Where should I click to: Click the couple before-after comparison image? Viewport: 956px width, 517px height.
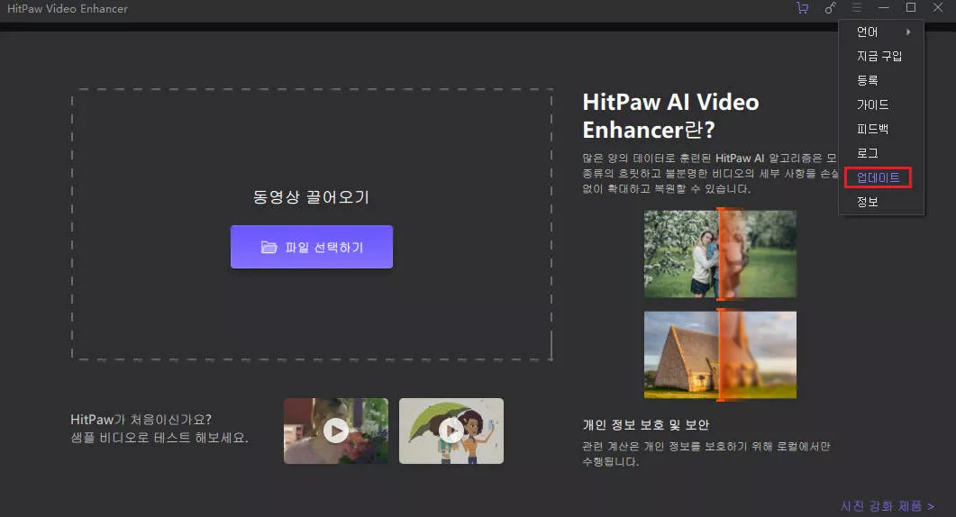tap(720, 254)
